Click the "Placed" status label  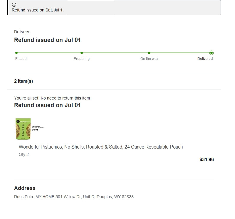(x=21, y=59)
